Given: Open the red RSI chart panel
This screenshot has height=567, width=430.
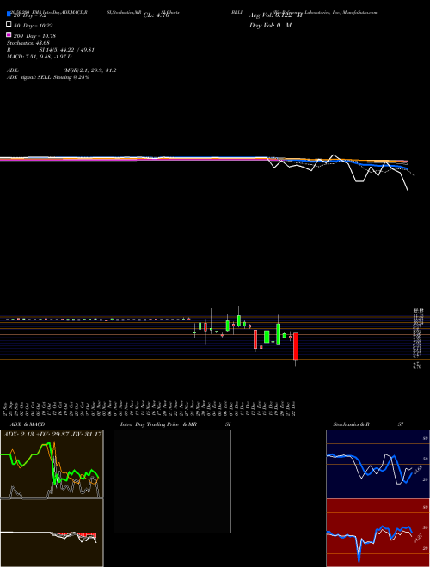Looking at the screenshot, I should (x=378, y=533).
